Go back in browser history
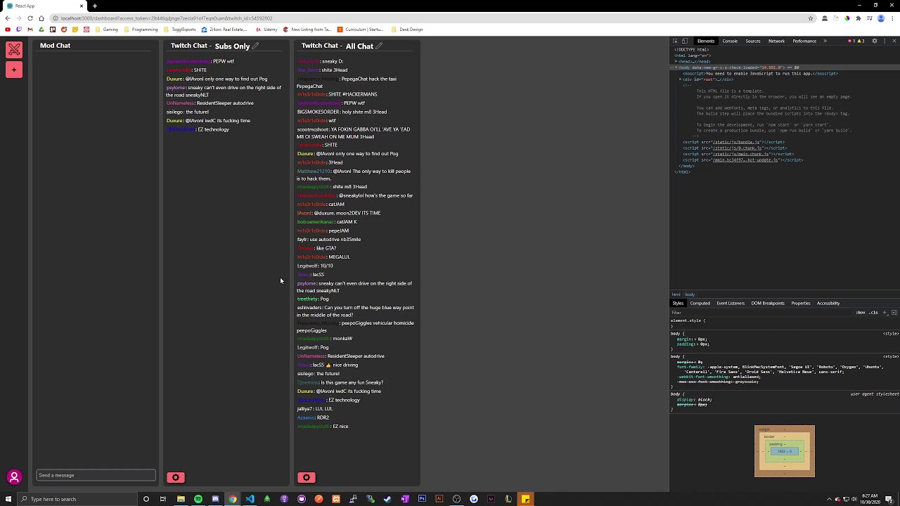900x506 pixels. (8, 18)
